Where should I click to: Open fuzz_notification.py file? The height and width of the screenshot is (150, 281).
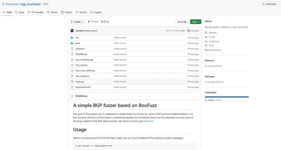coord(84,60)
